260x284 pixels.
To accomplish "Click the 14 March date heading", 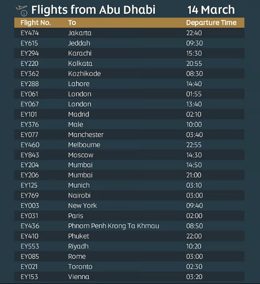I will pyautogui.click(x=211, y=10).
